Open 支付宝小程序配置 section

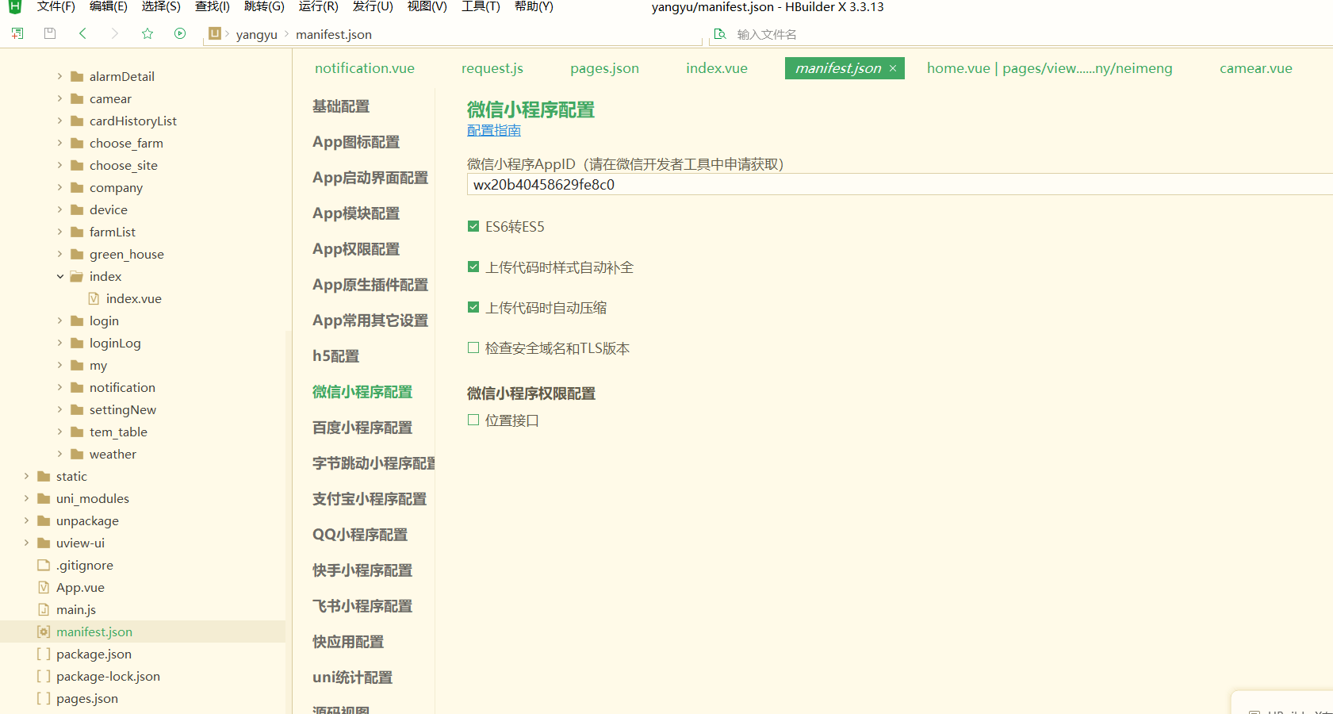370,499
